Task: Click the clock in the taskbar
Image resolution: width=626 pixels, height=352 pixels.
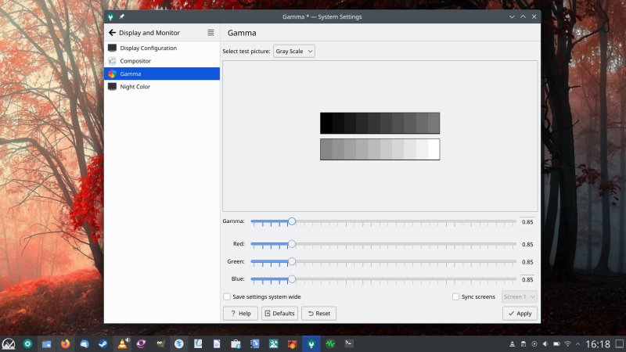Action: point(598,344)
